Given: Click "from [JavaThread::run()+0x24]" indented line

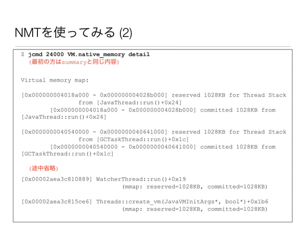Looking at the screenshot, I should [x=130, y=103].
